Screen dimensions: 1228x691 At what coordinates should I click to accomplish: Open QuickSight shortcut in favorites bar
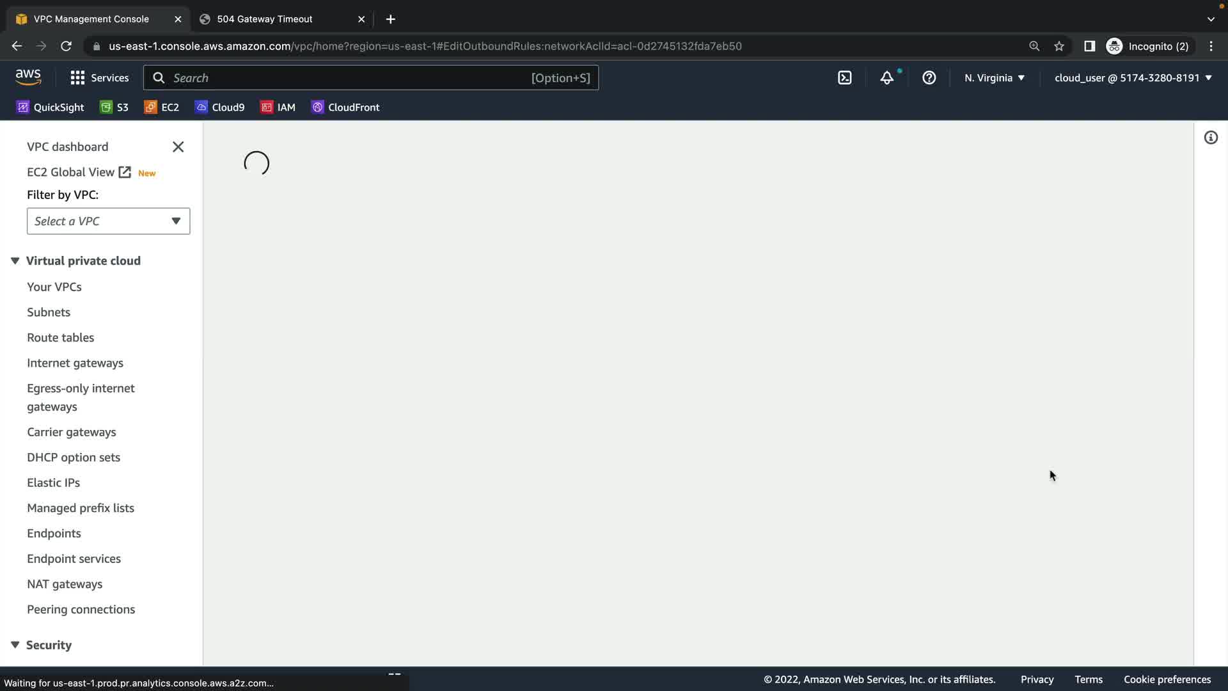coord(51,107)
